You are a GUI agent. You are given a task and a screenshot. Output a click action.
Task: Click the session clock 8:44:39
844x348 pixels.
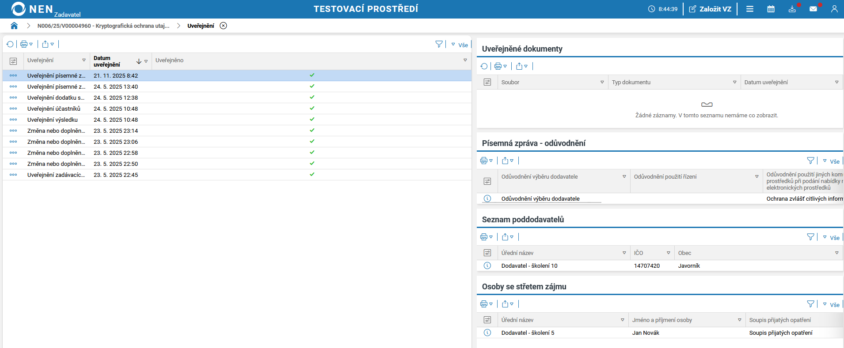tap(663, 9)
